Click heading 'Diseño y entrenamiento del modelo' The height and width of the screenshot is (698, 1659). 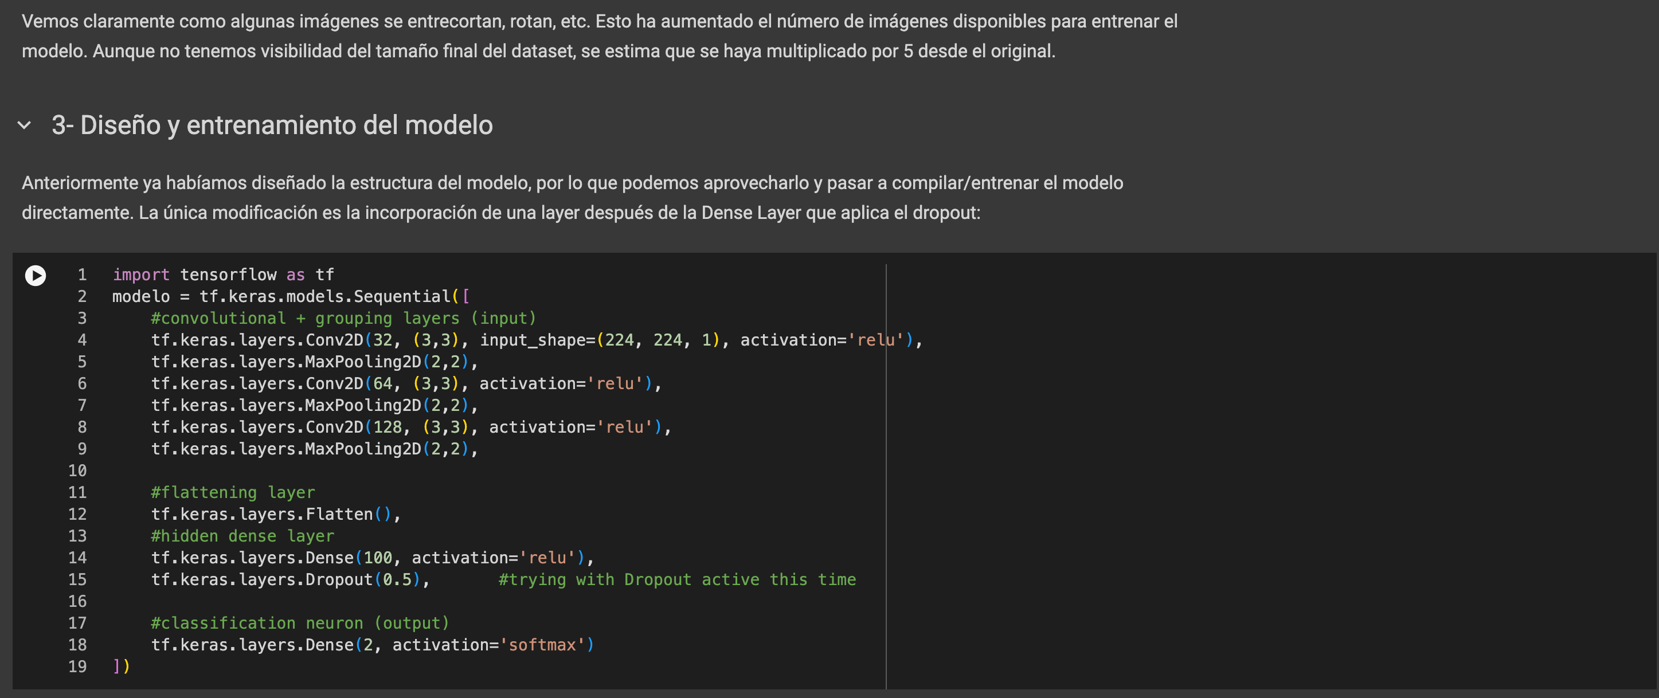pyautogui.click(x=272, y=125)
